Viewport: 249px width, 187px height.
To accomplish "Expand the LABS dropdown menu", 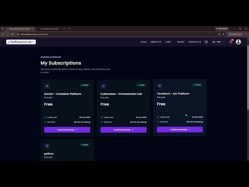I will [169, 42].
